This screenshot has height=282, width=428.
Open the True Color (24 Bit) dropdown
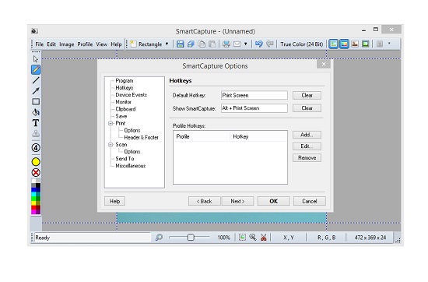(301, 44)
